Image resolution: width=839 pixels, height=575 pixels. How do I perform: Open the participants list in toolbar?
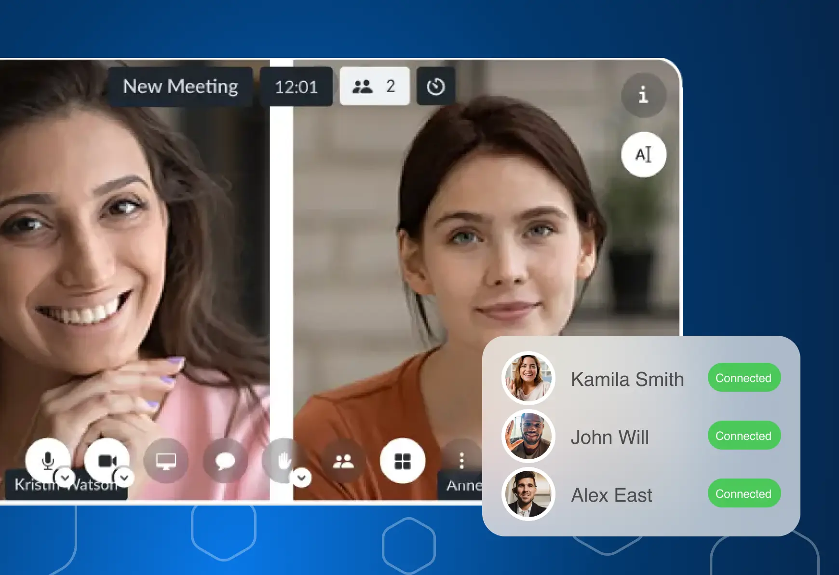pos(343,461)
